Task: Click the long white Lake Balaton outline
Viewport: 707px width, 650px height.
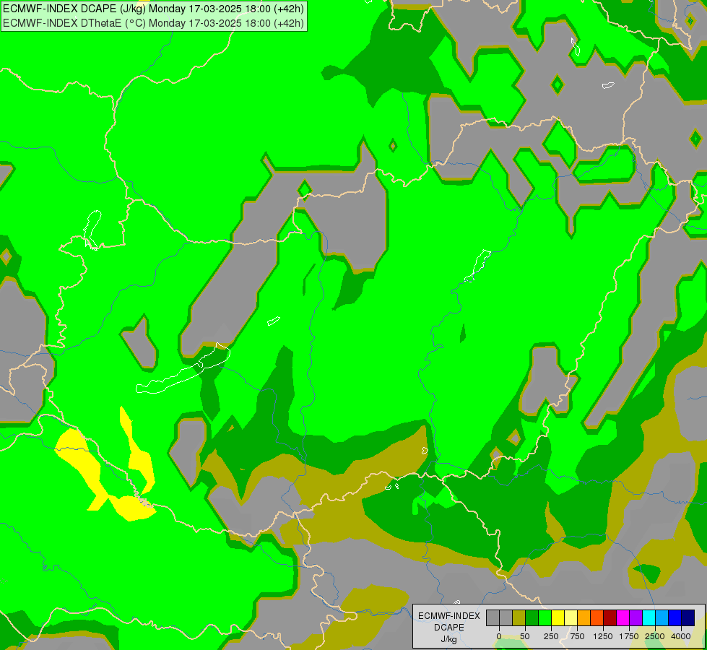Action: click(x=183, y=368)
